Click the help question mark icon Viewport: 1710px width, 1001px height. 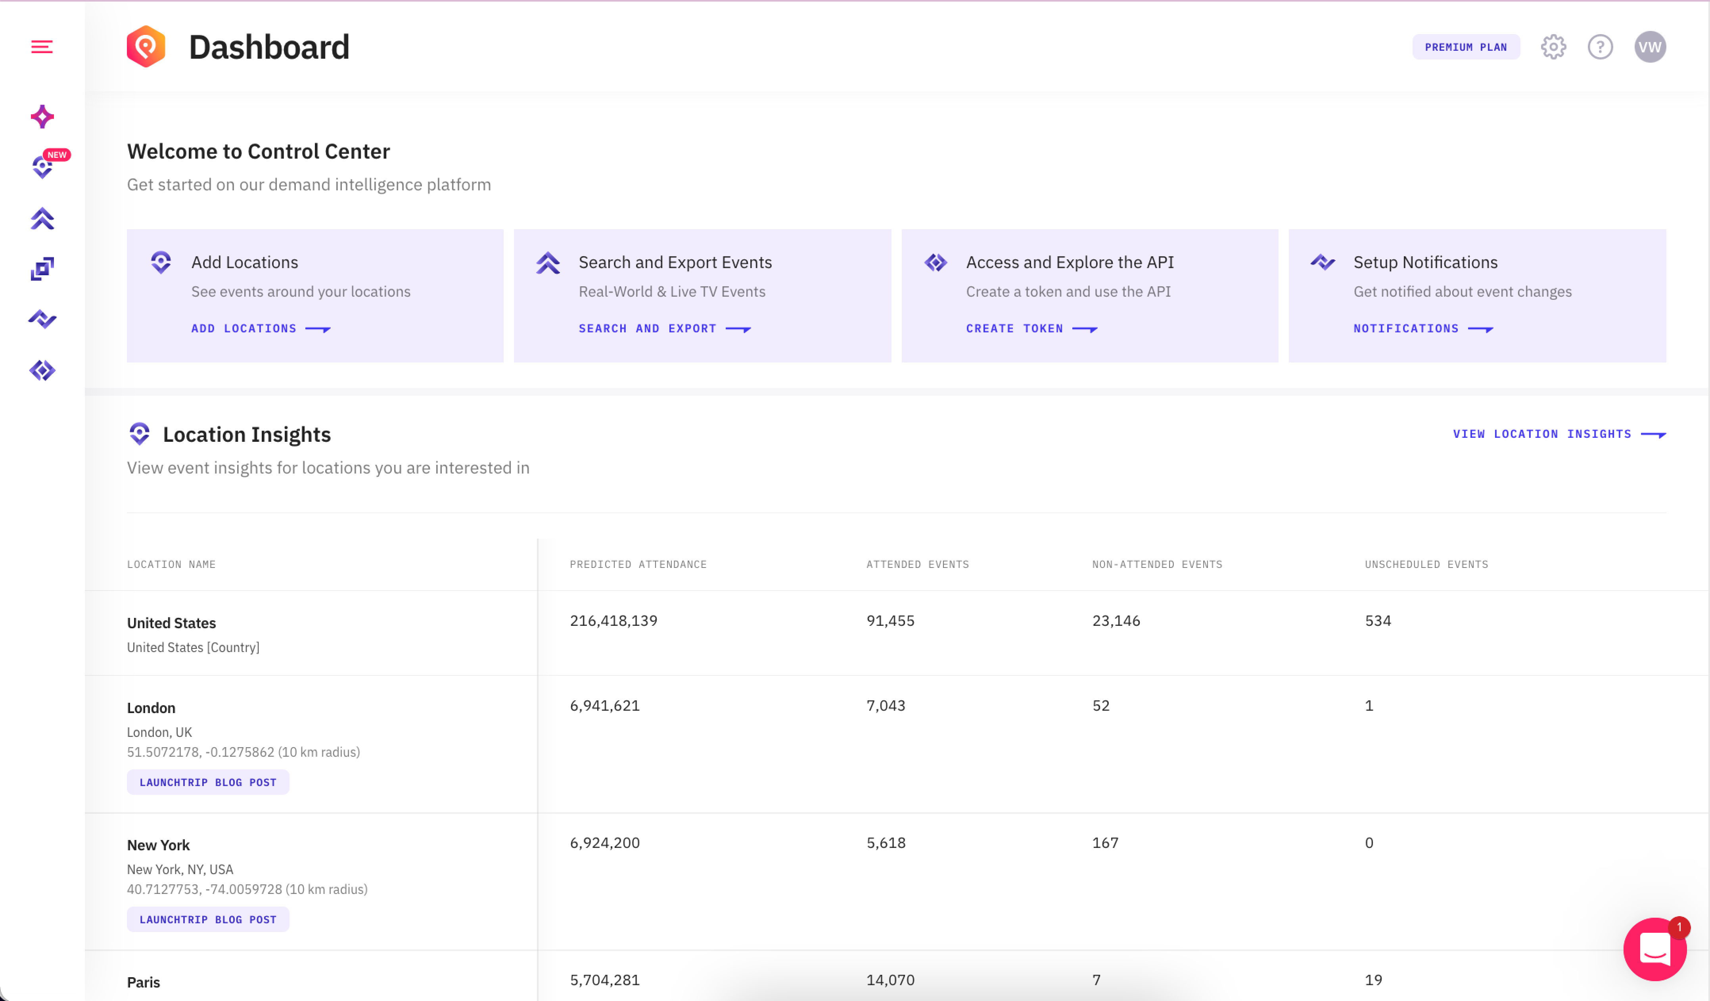pos(1599,47)
